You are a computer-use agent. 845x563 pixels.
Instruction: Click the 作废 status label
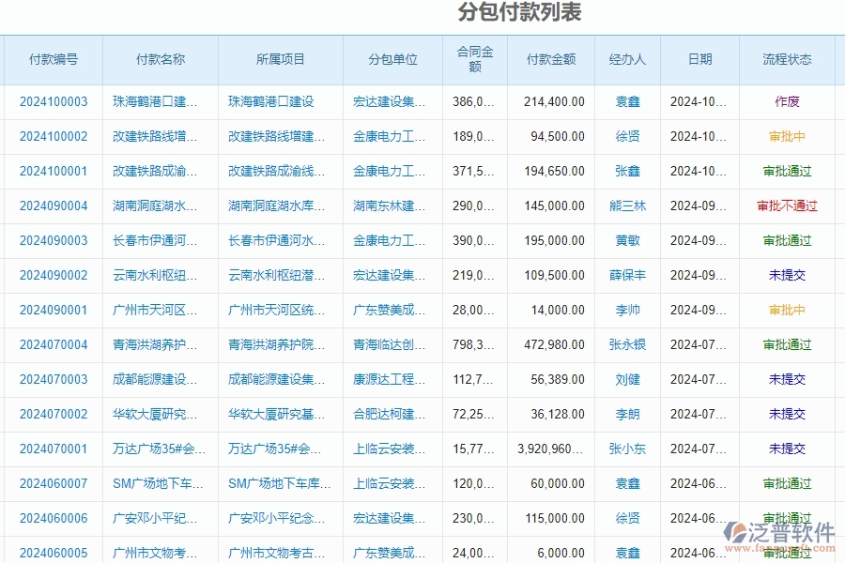coord(787,101)
